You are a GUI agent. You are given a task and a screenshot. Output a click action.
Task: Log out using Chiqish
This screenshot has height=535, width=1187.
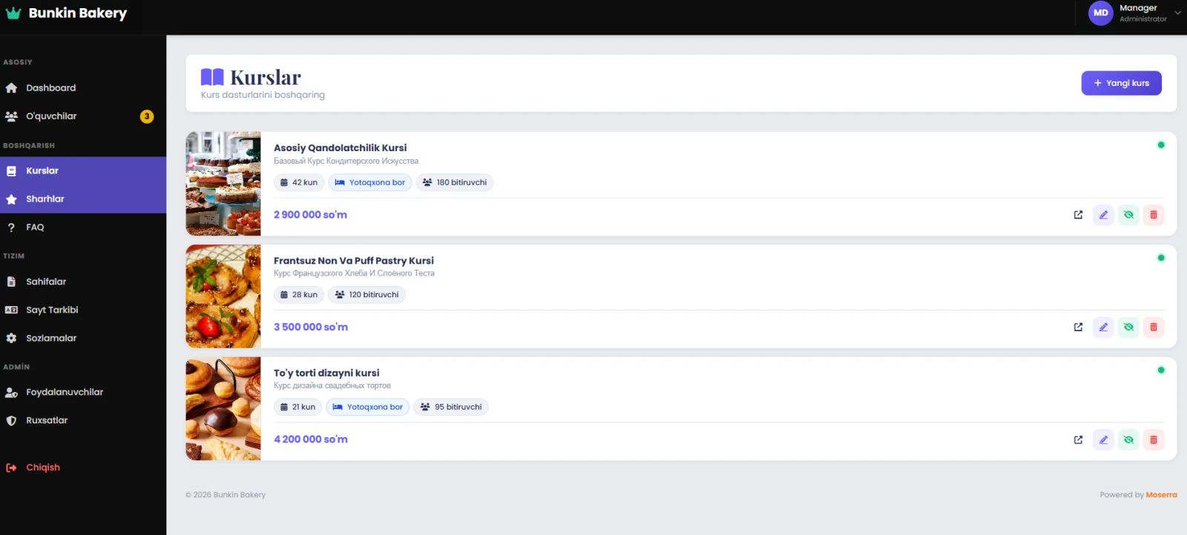click(x=42, y=468)
